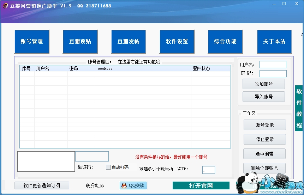304x195 pixels.
Task: Enable the 自动打码 checkbox
Action: click(x=108, y=167)
